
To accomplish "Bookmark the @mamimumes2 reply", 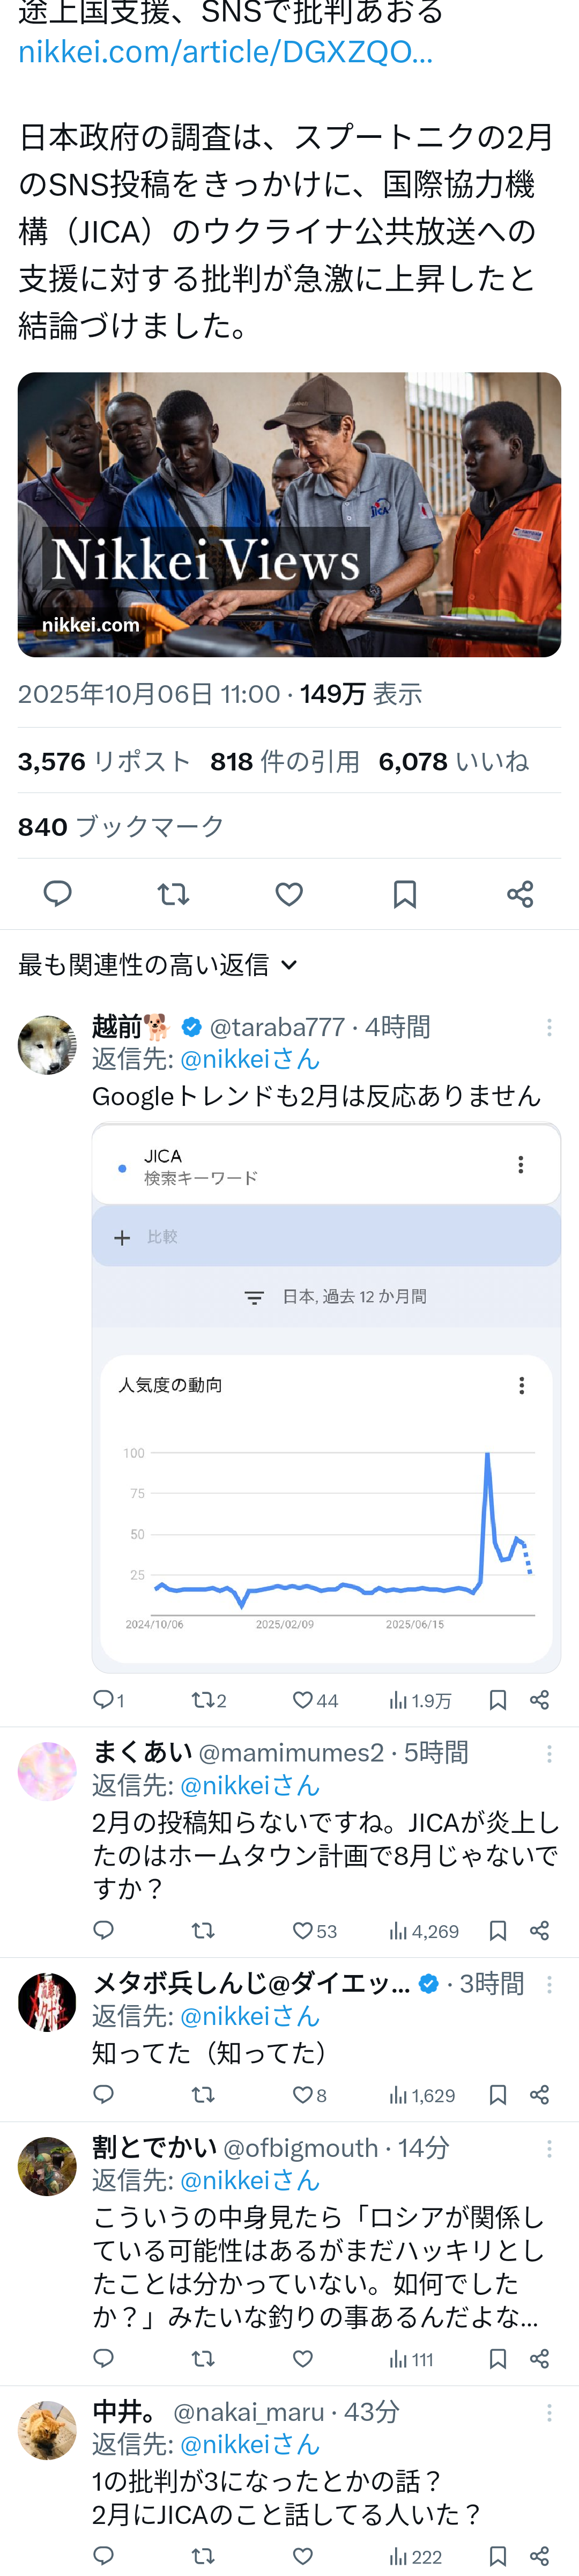I will point(497,1930).
